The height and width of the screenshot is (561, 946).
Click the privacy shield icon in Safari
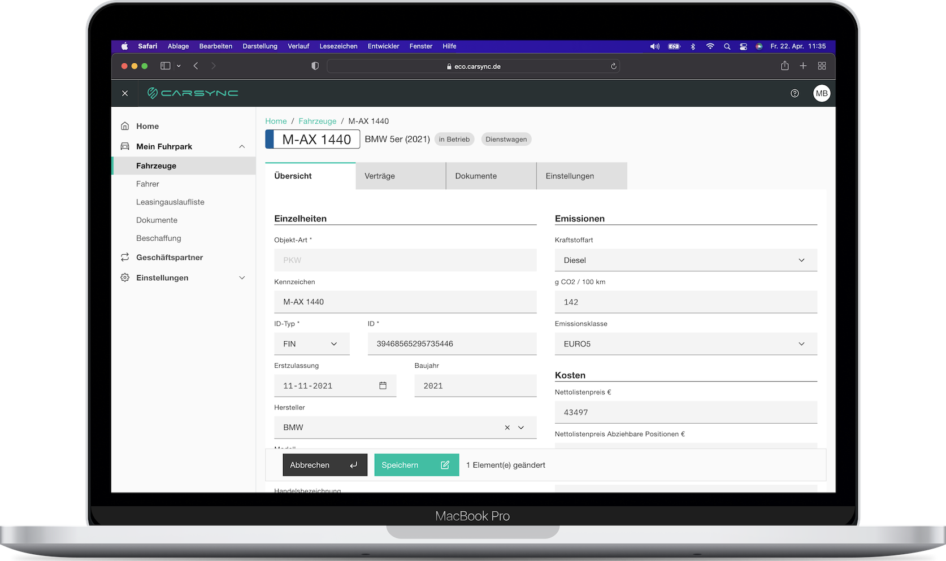315,66
